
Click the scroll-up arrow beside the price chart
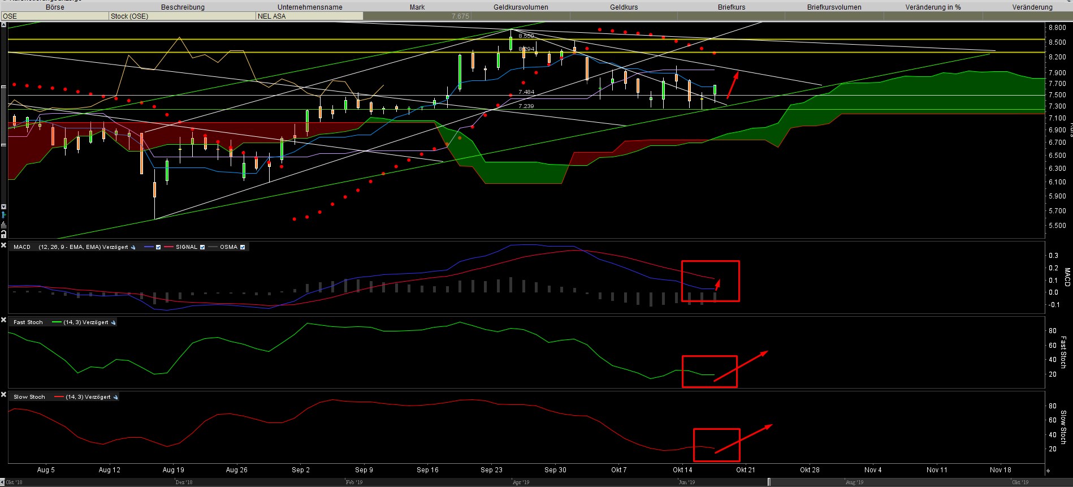click(3, 25)
